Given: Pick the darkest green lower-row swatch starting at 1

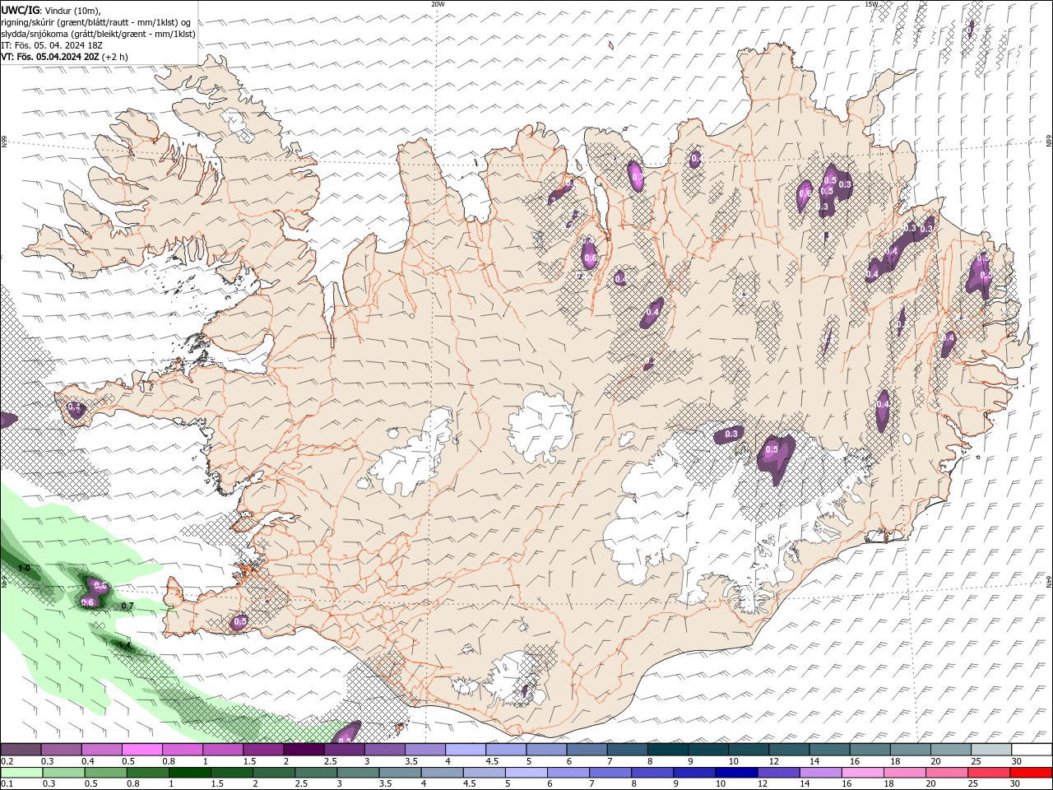Looking at the screenshot, I should (189, 773).
